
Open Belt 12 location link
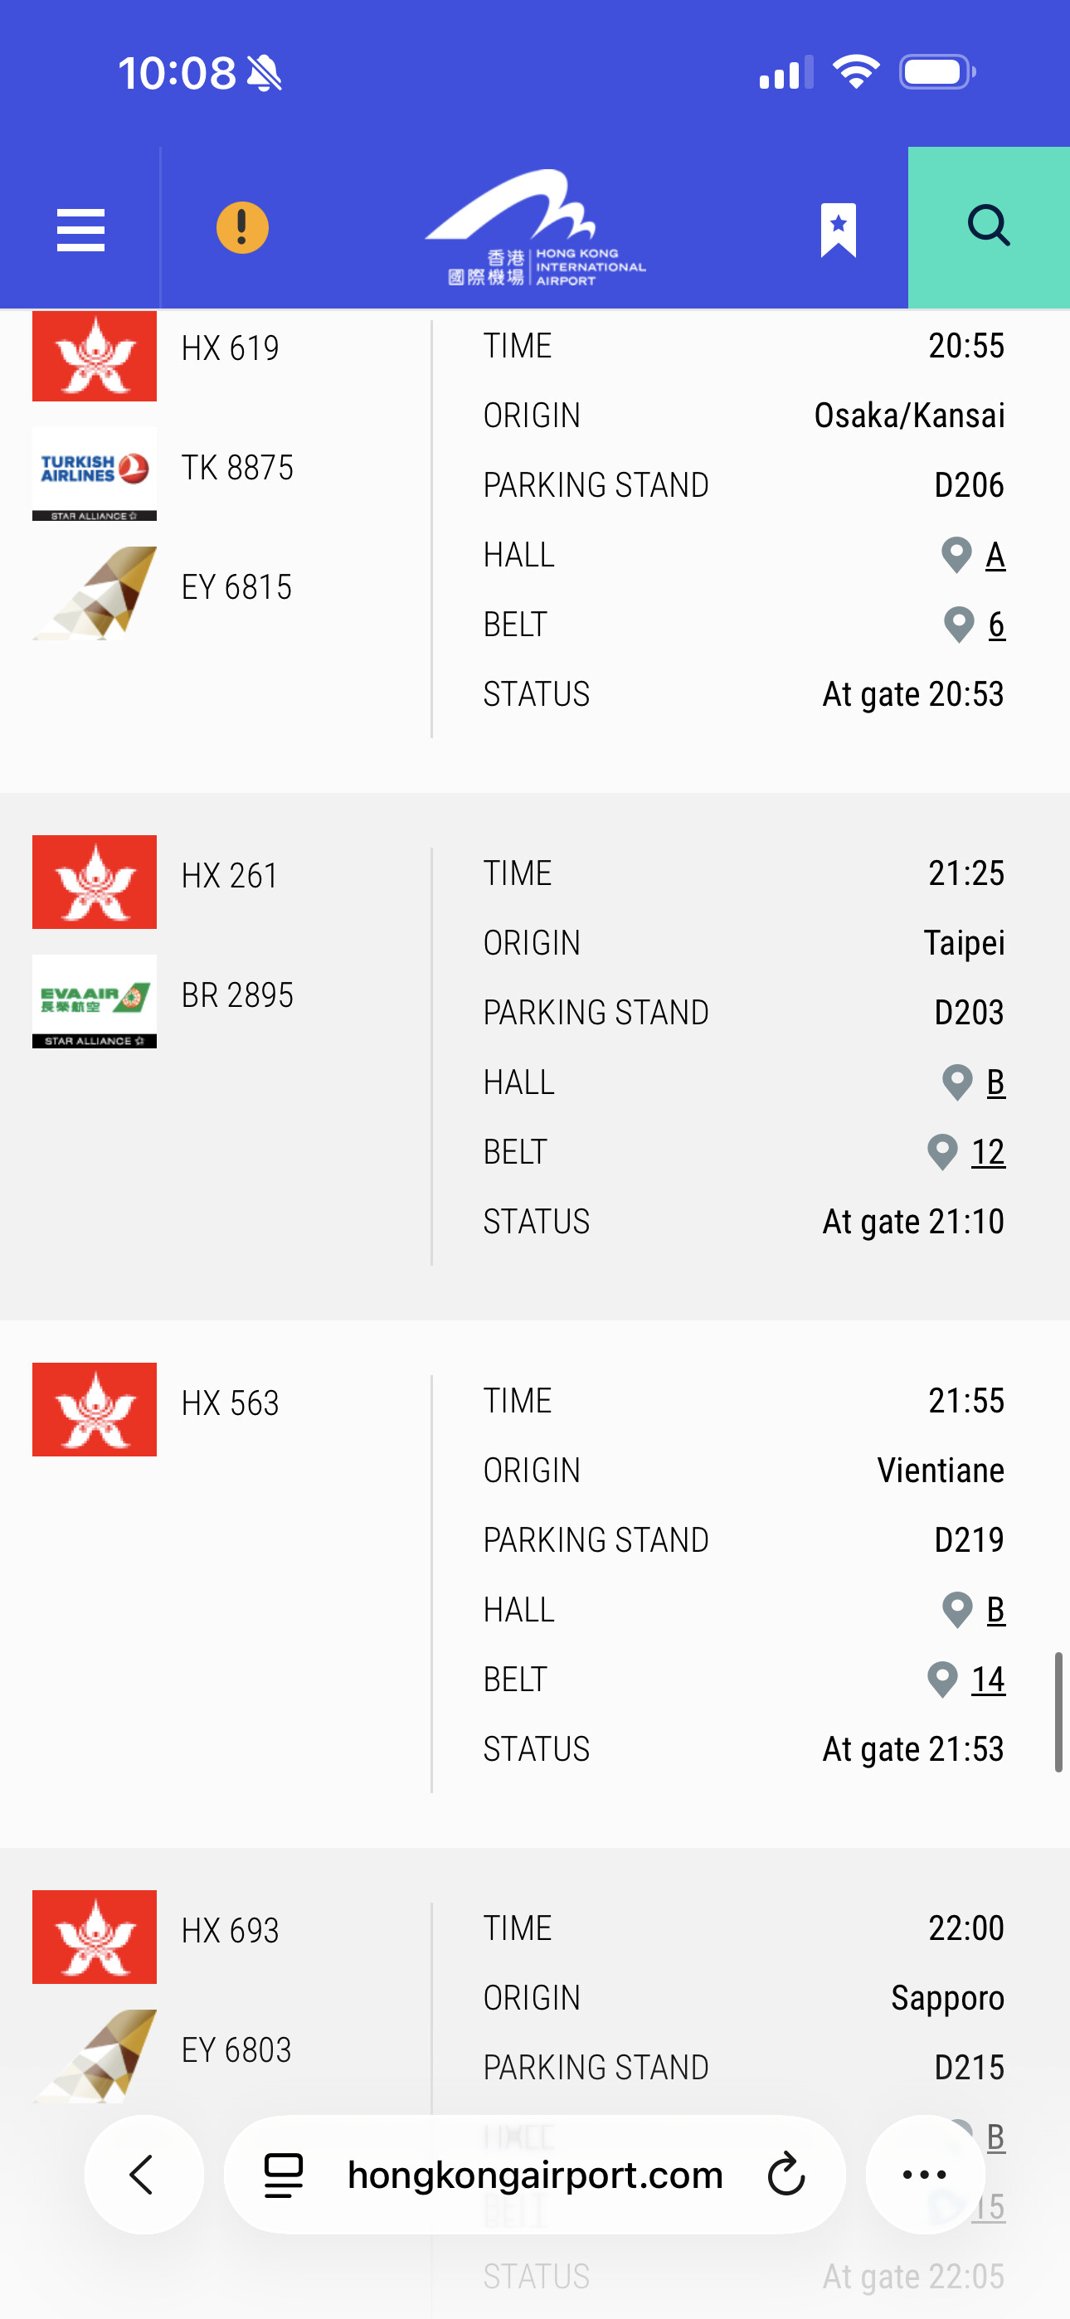click(987, 1152)
